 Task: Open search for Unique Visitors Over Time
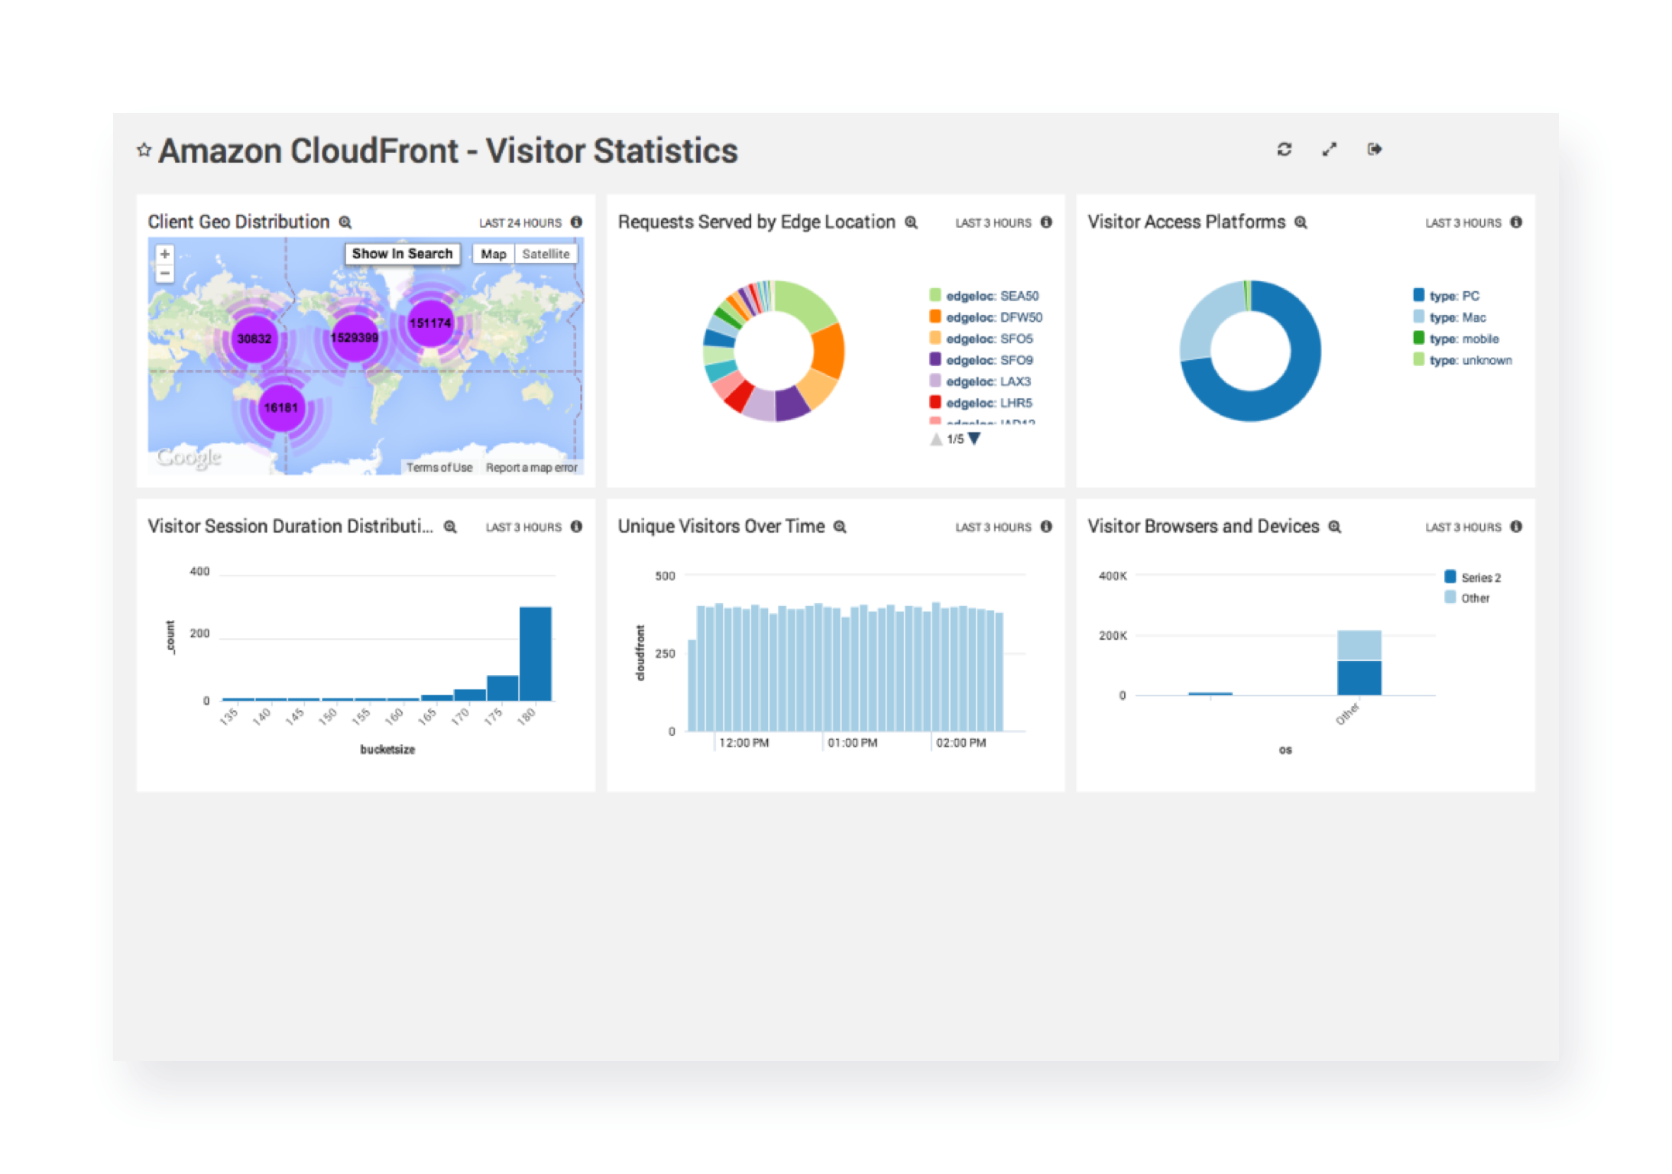840,527
